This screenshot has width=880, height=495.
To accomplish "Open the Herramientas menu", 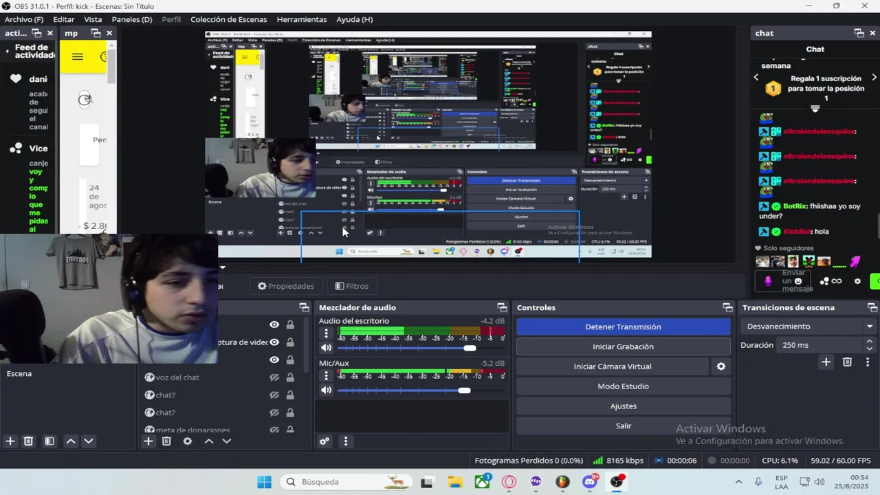I will (x=302, y=19).
